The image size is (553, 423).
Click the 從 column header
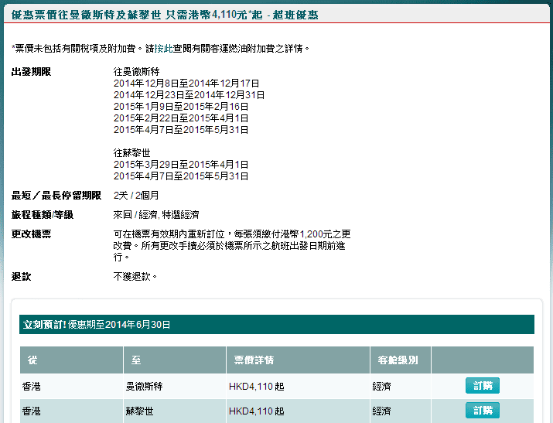pos(32,360)
